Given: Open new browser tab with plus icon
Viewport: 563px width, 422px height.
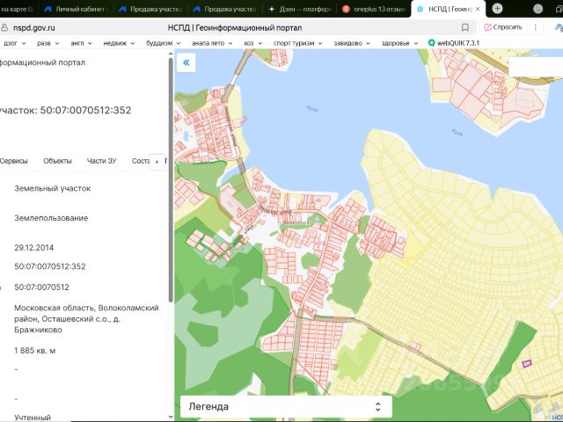Looking at the screenshot, I should (497, 9).
